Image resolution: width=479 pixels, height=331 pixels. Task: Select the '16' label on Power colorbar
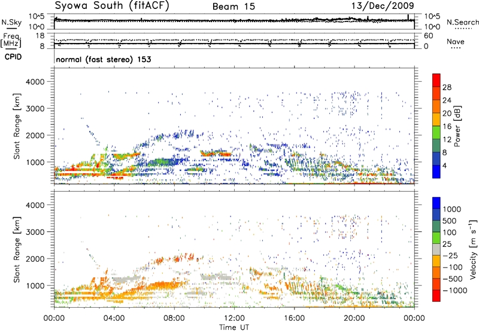pos(447,127)
